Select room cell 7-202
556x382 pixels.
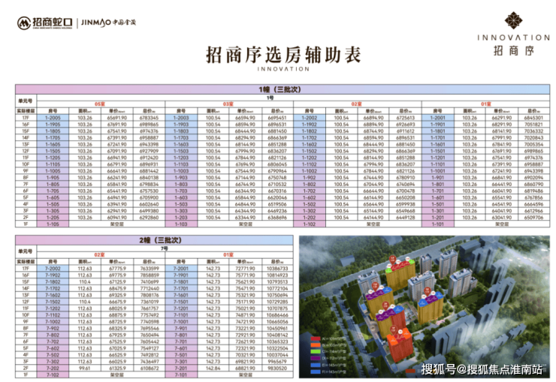point(53,368)
